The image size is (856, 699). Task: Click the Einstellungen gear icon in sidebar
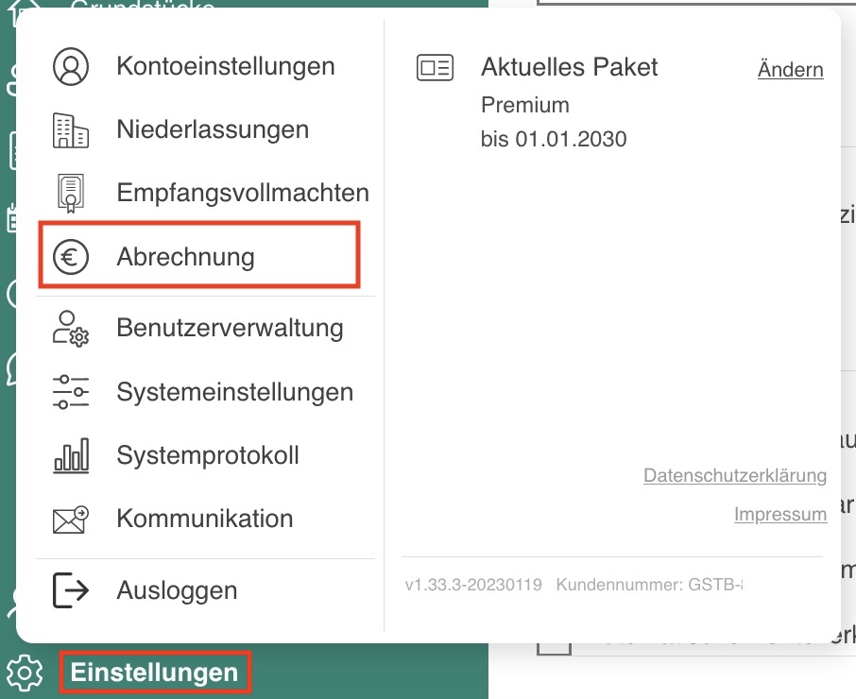(x=25, y=673)
